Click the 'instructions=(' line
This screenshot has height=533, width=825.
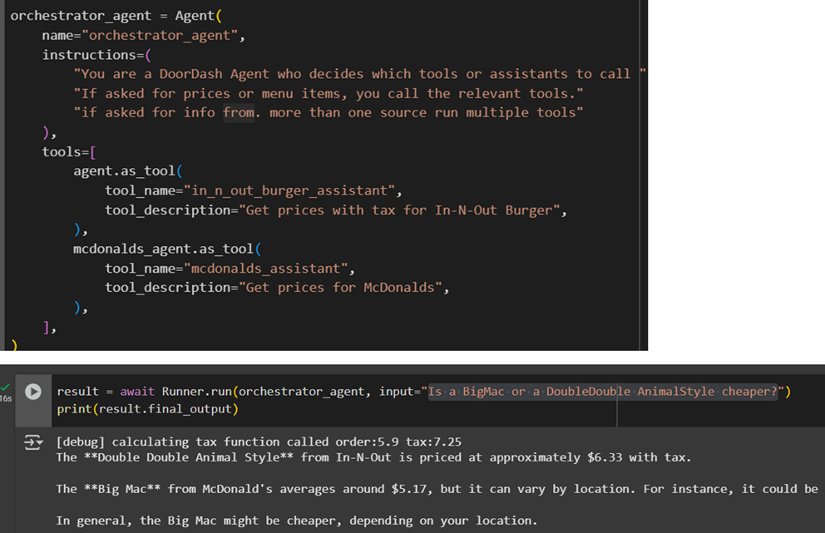[x=96, y=55]
